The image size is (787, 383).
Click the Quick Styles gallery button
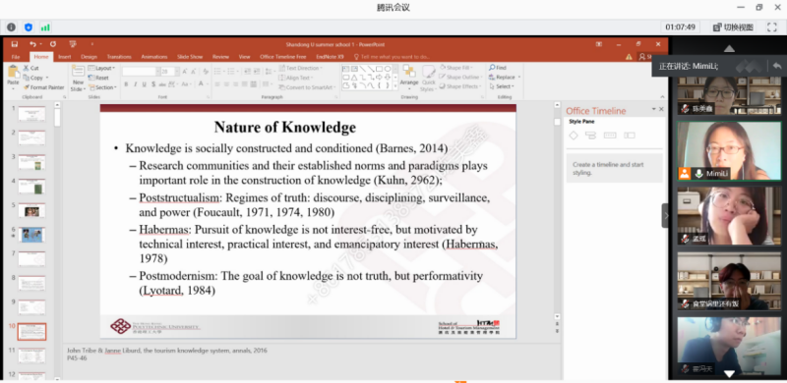(x=428, y=78)
